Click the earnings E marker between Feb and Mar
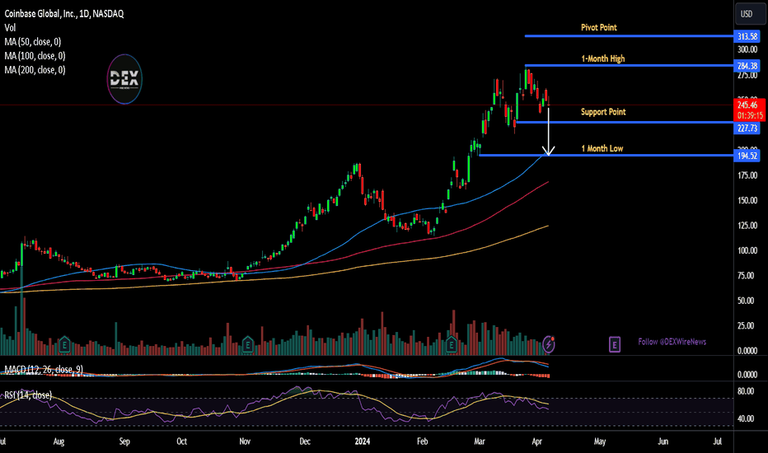The image size is (768, 453). point(451,345)
